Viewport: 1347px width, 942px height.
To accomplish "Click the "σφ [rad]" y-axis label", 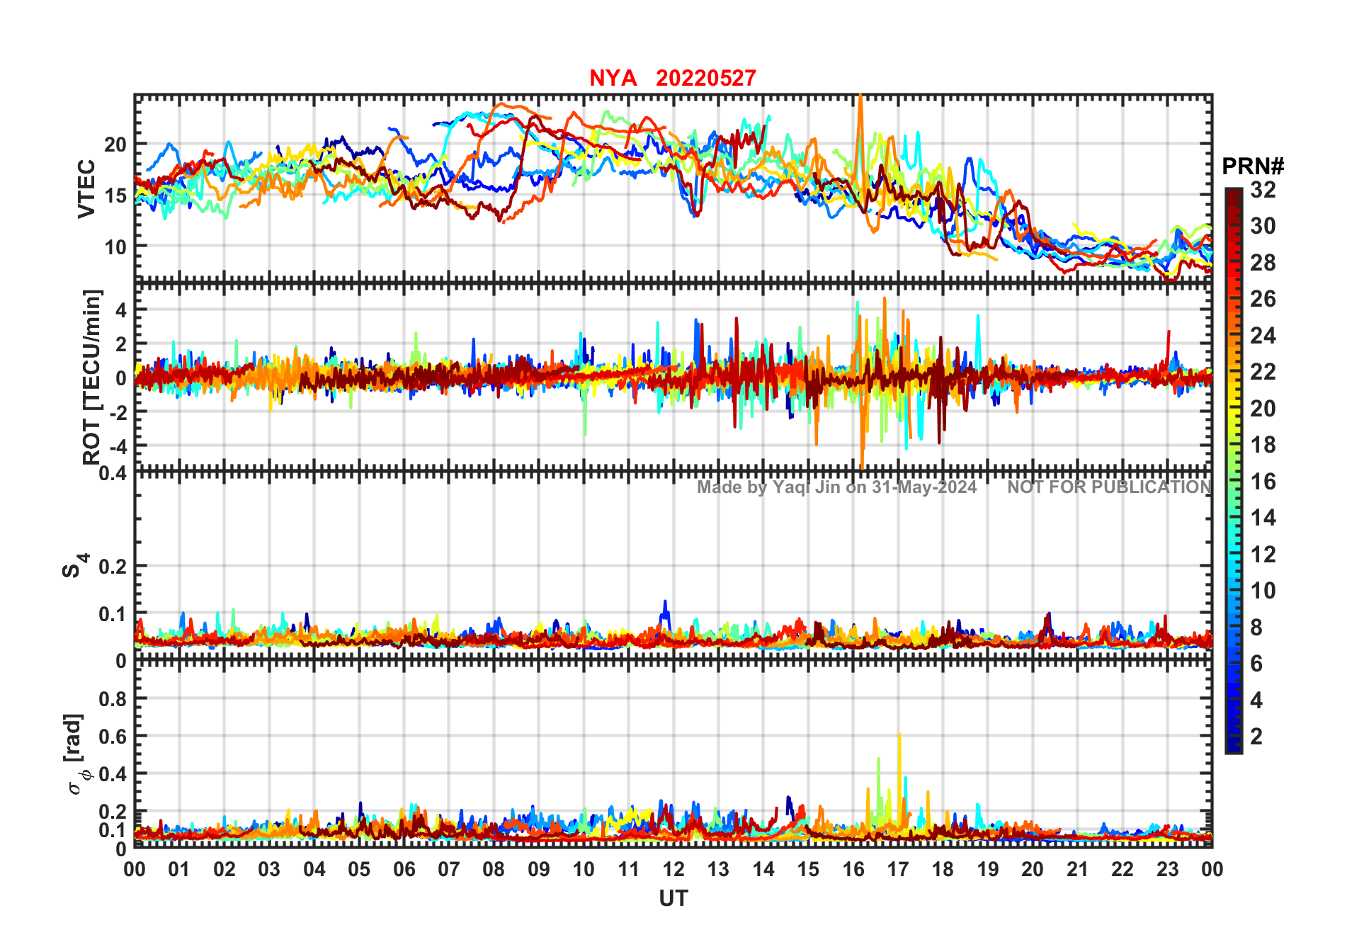I will pos(76,754).
